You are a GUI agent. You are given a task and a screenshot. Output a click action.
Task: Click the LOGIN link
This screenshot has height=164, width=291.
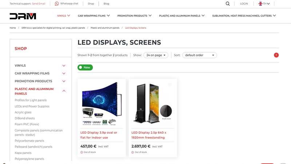click(244, 4)
